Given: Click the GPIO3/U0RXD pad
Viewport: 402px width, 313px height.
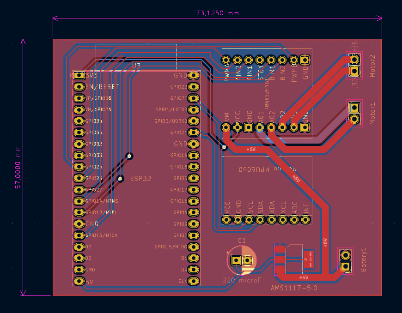Looking at the screenshot, I should click(x=193, y=121).
